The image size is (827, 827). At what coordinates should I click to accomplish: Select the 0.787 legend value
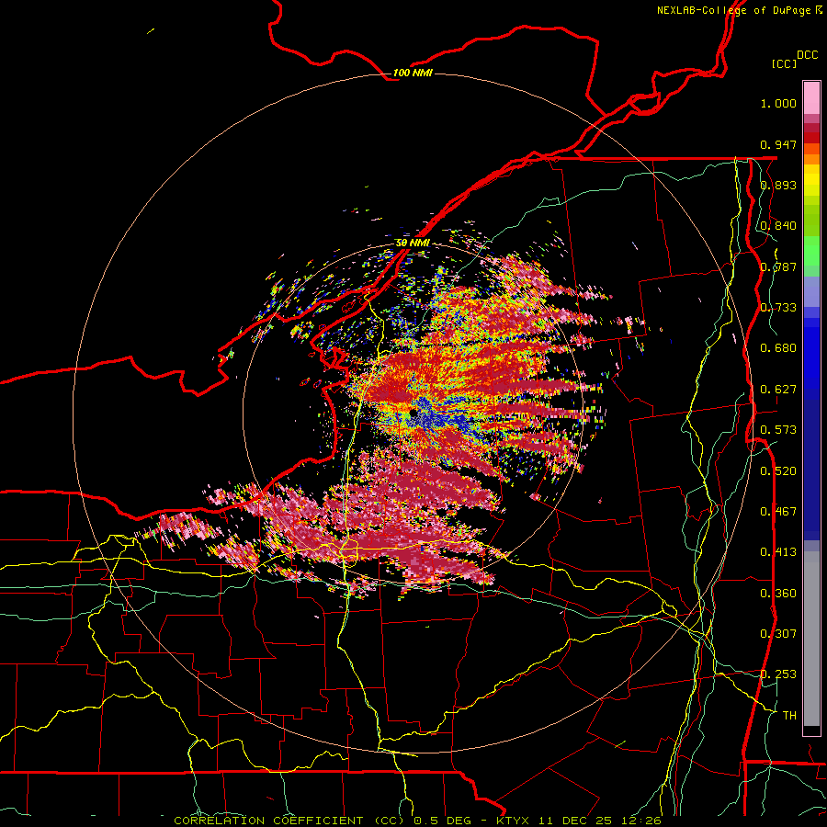point(778,266)
